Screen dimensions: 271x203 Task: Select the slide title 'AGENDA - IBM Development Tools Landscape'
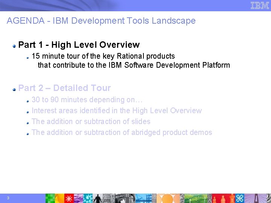(101, 21)
